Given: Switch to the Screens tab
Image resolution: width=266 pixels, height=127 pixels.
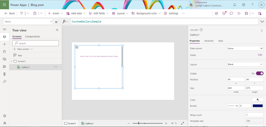Looking at the screenshot, I should coord(17,36).
